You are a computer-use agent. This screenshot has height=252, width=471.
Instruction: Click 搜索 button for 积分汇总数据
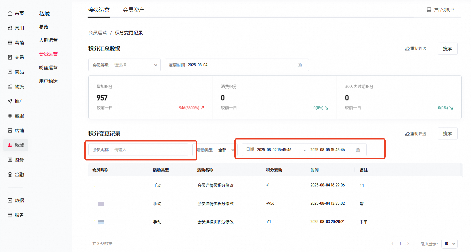click(448, 49)
